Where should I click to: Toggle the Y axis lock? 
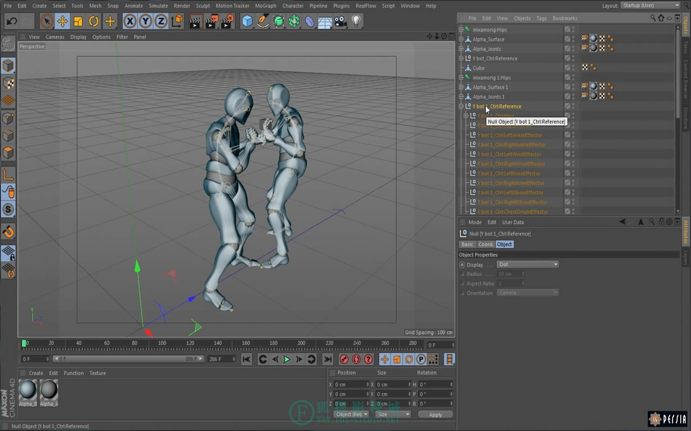tap(145, 22)
